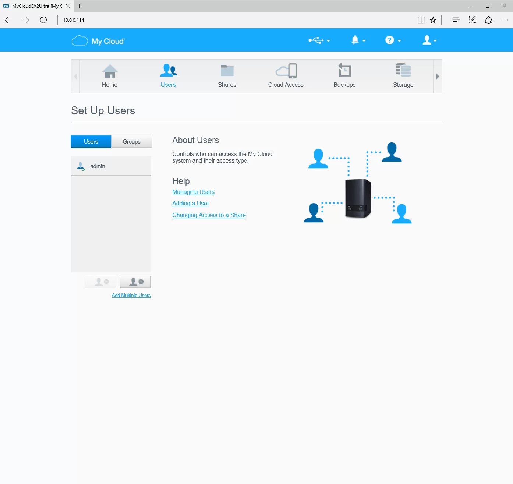Viewport: 513px width, 484px height.
Task: Open the reading view book icon
Action: [x=421, y=20]
